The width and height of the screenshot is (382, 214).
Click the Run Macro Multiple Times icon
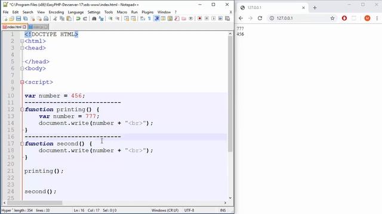point(220,18)
